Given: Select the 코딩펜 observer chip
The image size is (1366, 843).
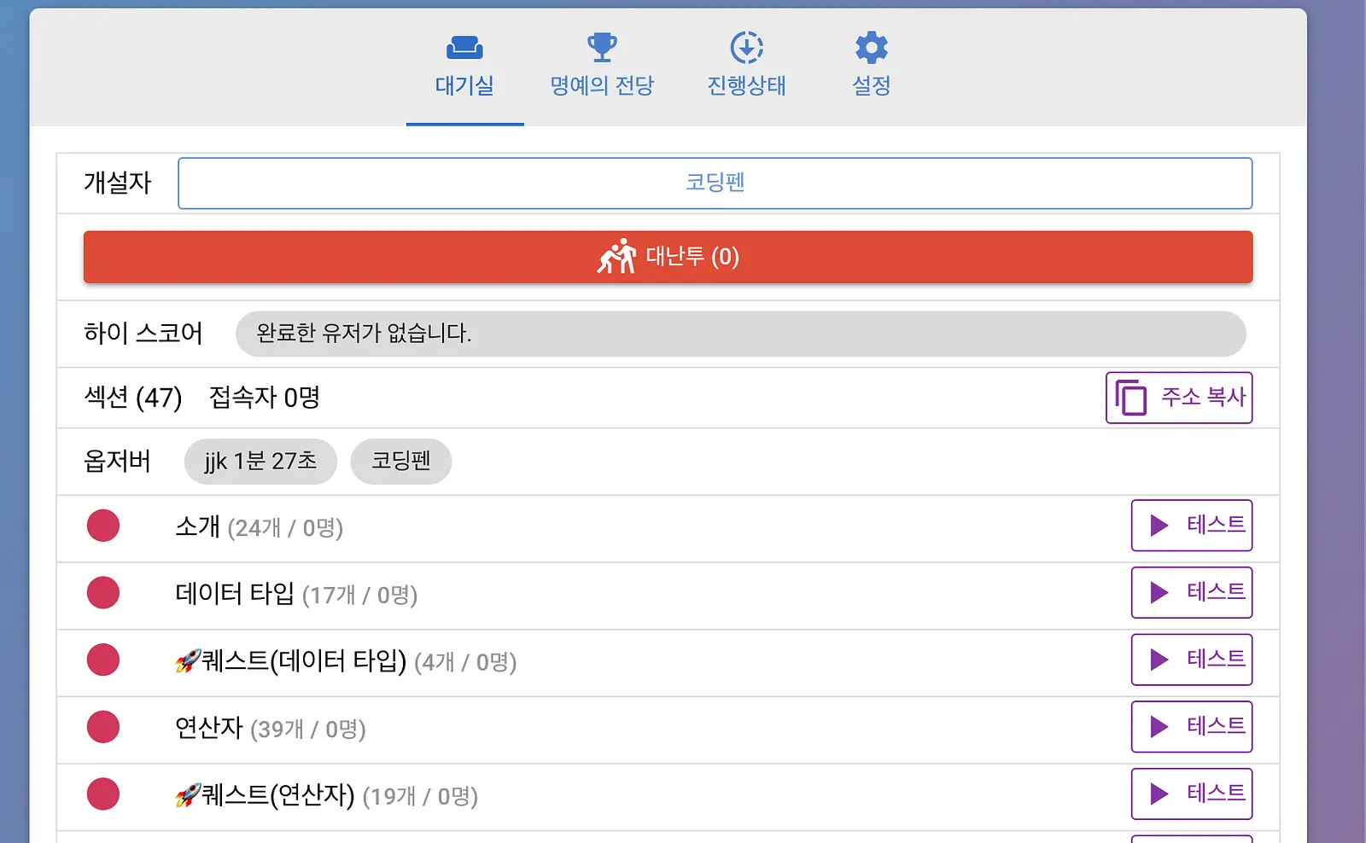Looking at the screenshot, I should pyautogui.click(x=401, y=462).
